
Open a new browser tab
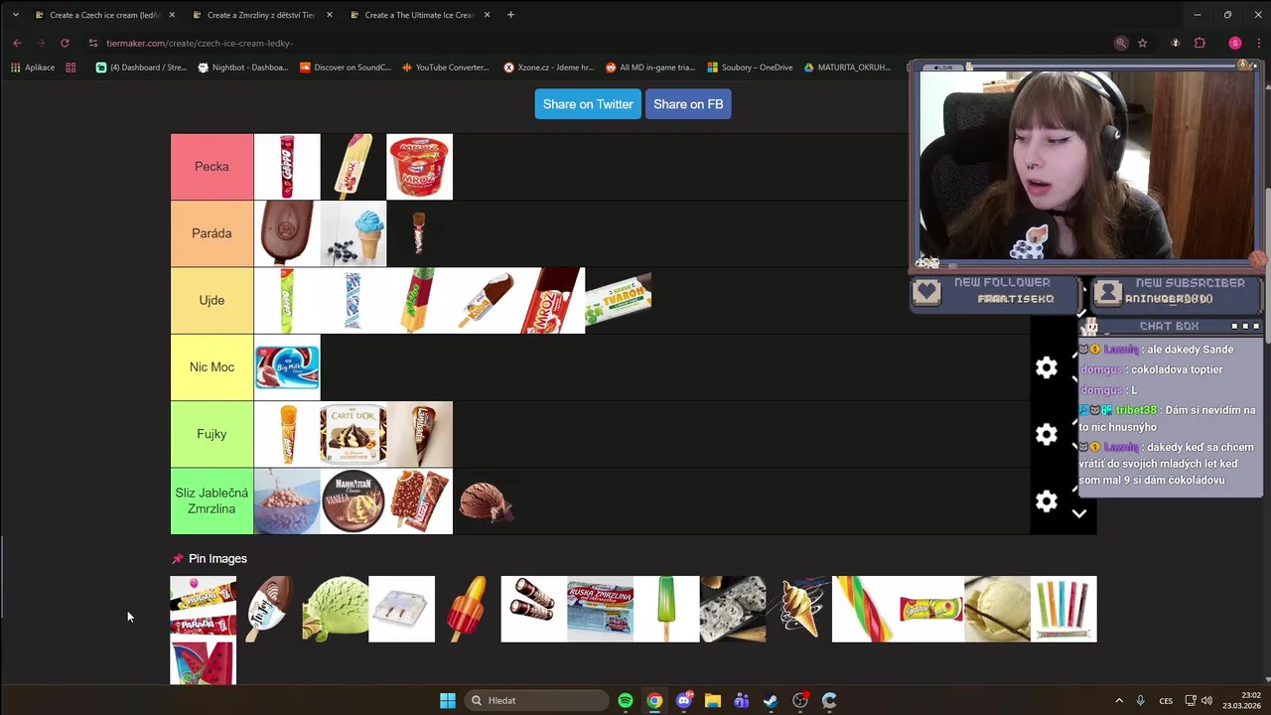[x=510, y=15]
